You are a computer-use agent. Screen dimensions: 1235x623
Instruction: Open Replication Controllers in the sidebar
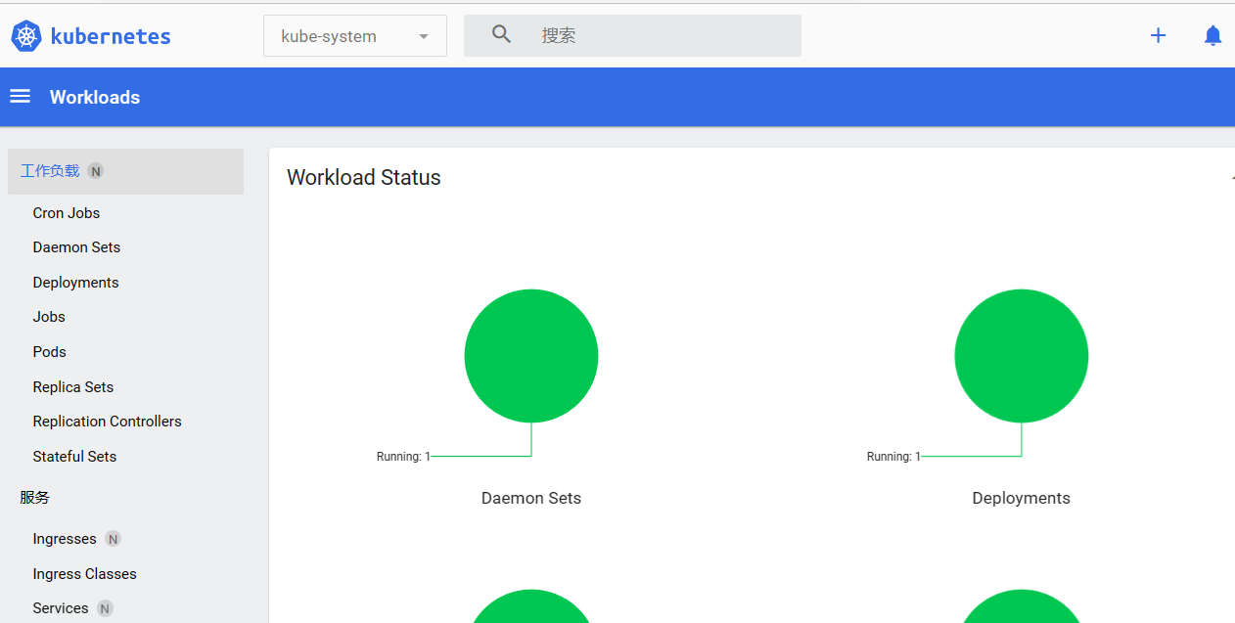pos(108,422)
